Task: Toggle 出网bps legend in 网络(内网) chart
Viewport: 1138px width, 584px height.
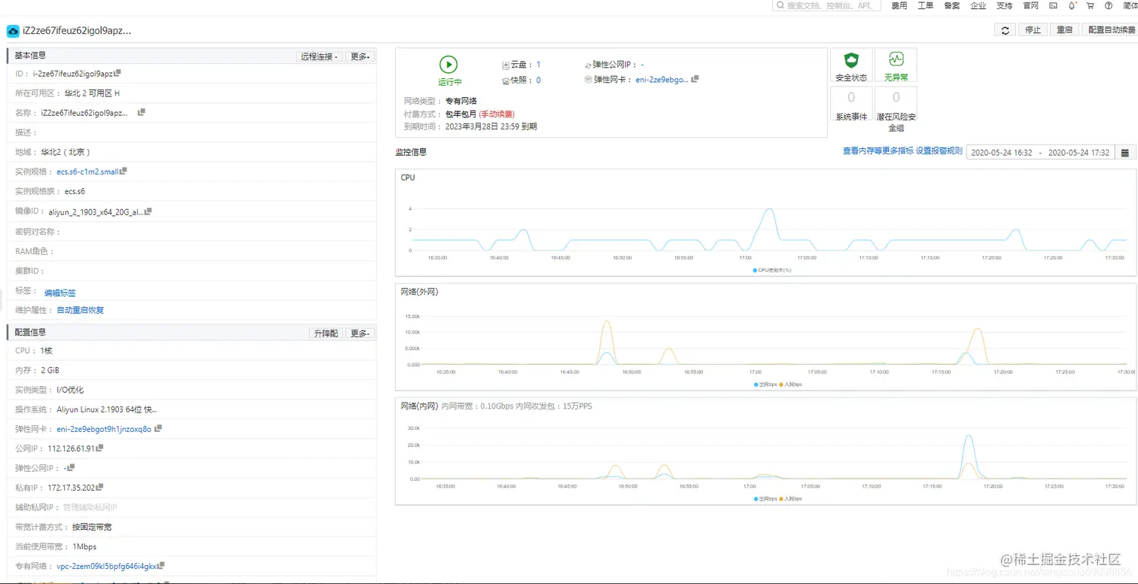Action: [x=764, y=499]
